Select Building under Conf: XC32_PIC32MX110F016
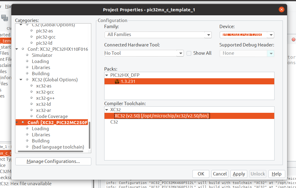The width and height of the screenshot is (296, 188). tap(40, 74)
